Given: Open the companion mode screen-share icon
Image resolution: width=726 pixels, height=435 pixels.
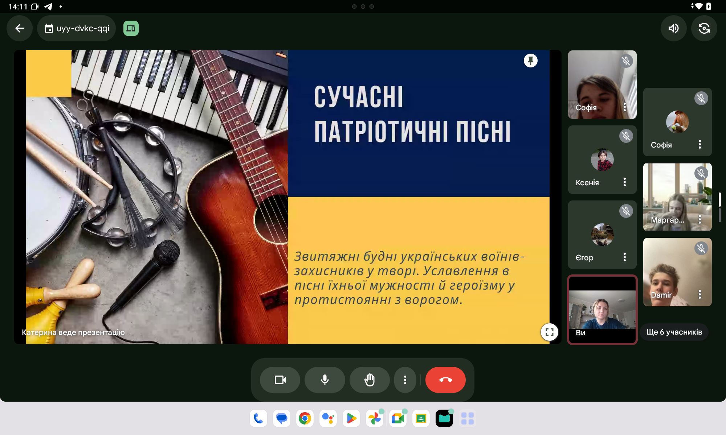Looking at the screenshot, I should pyautogui.click(x=131, y=28).
